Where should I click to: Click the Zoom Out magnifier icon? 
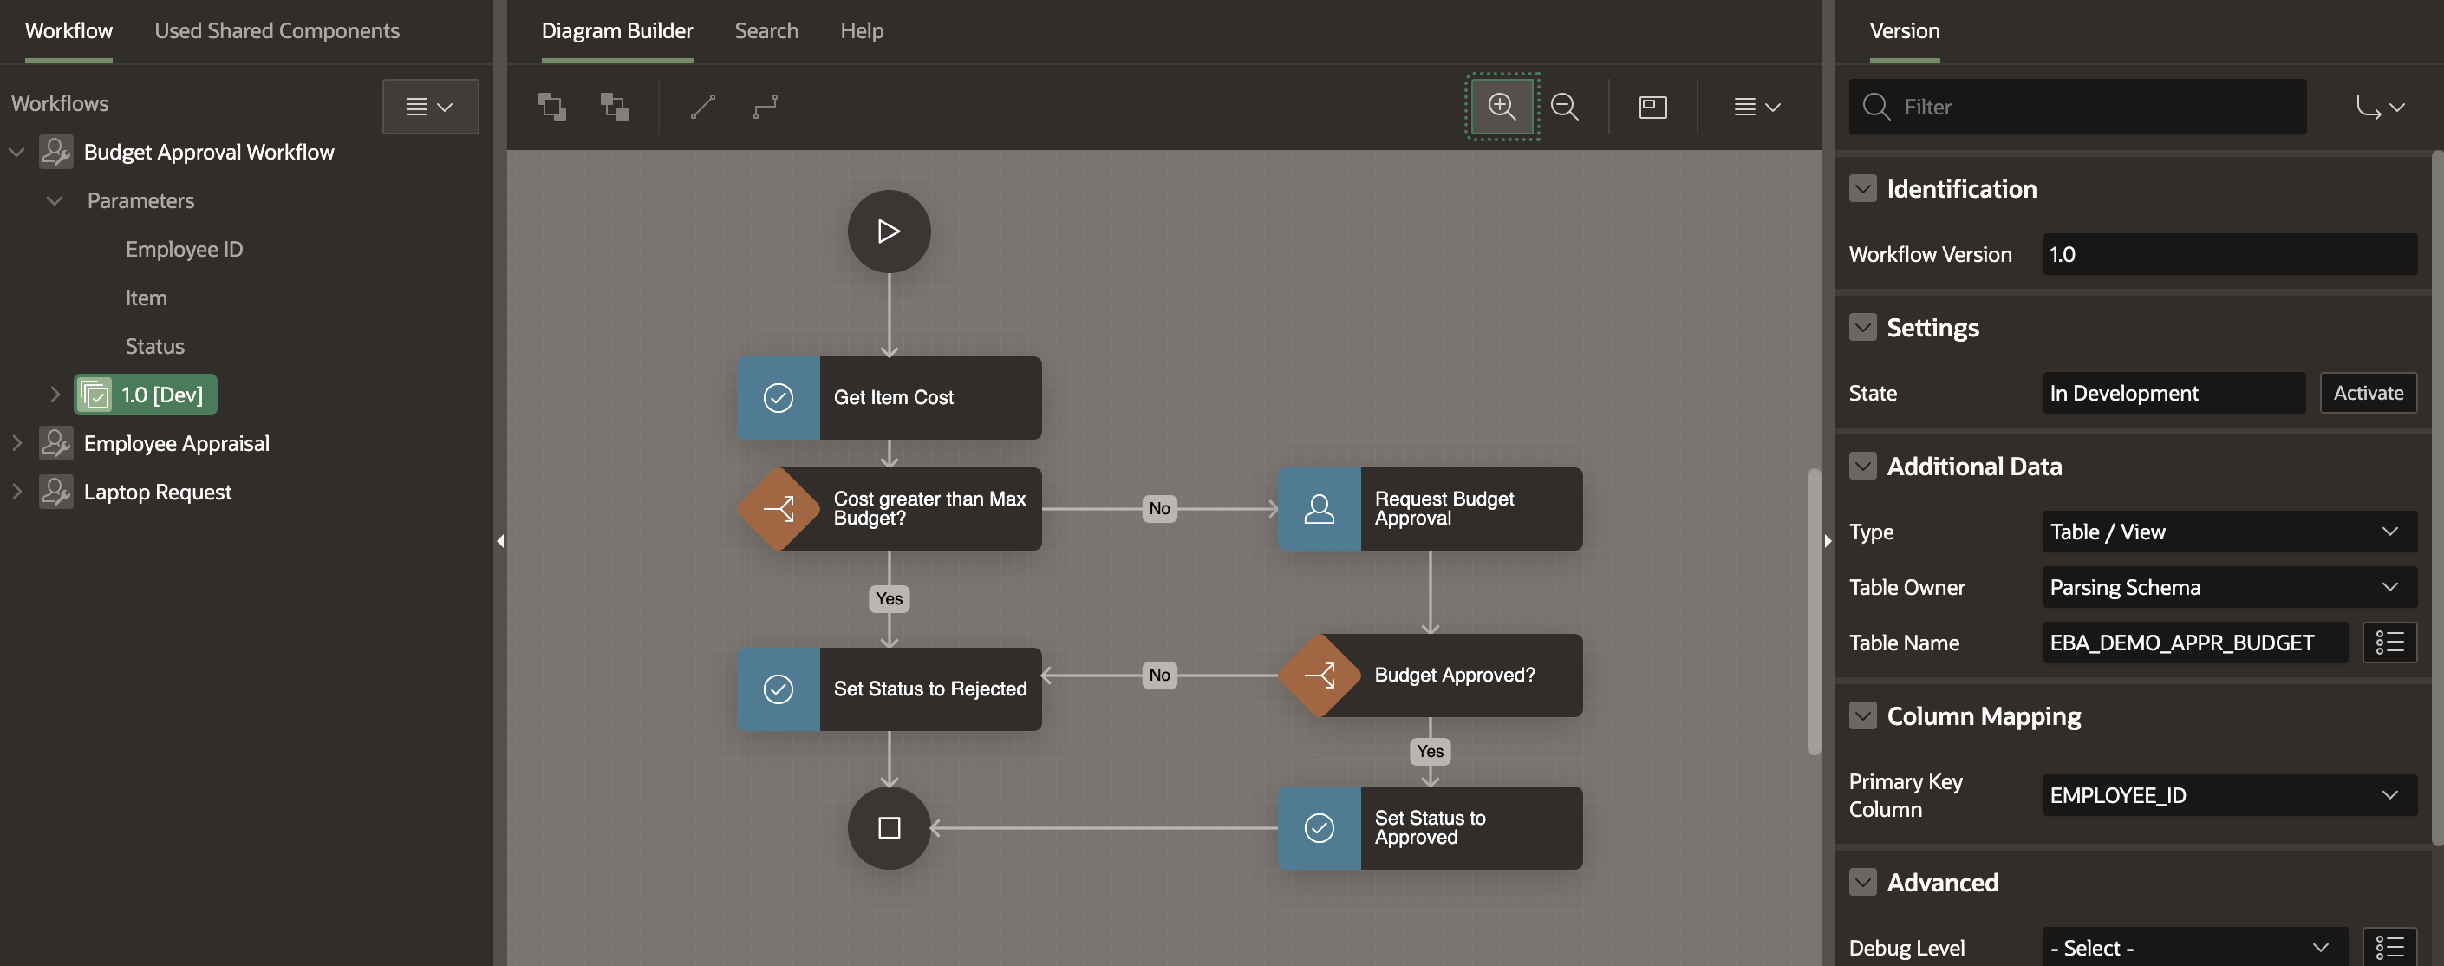coord(1565,107)
